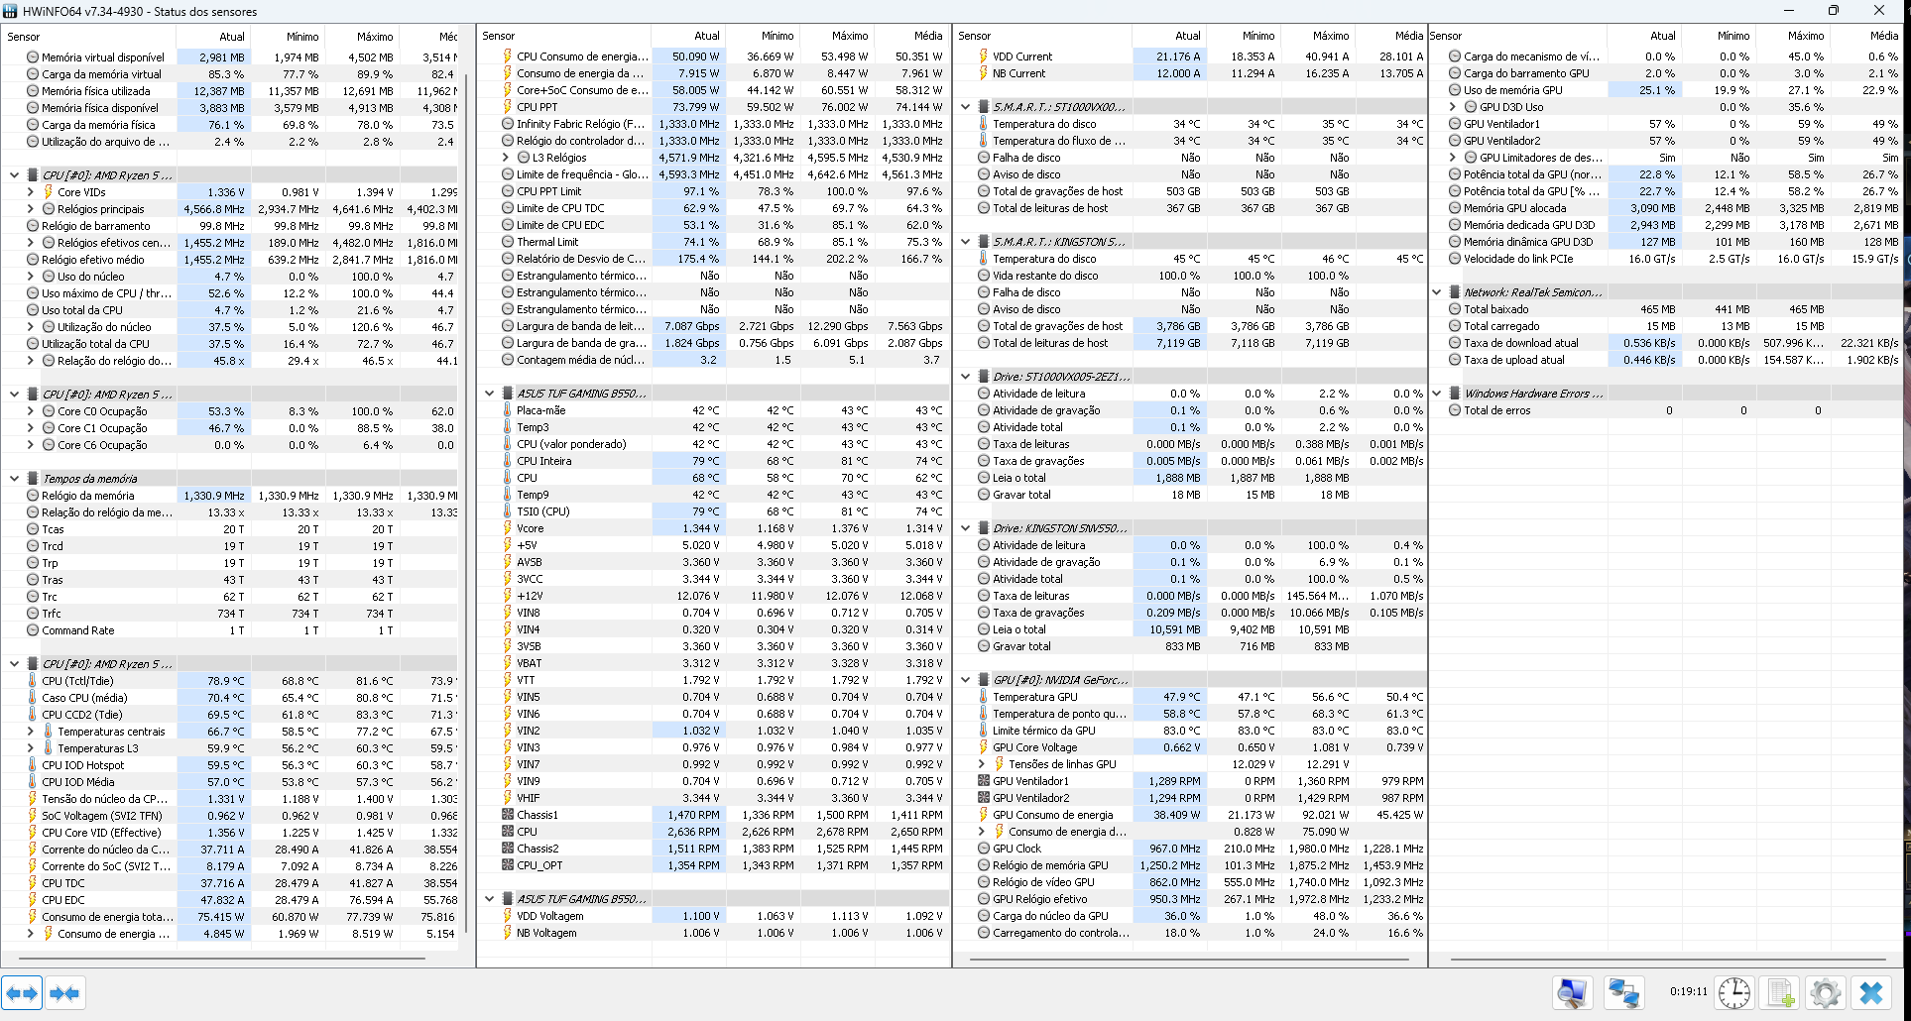Collapse the Drive: KINGSTON SNVS50 group
This screenshot has height=1021, width=1911.
click(966, 528)
